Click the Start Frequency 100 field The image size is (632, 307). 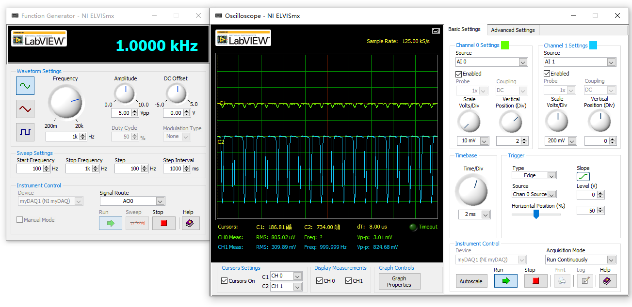coord(30,169)
